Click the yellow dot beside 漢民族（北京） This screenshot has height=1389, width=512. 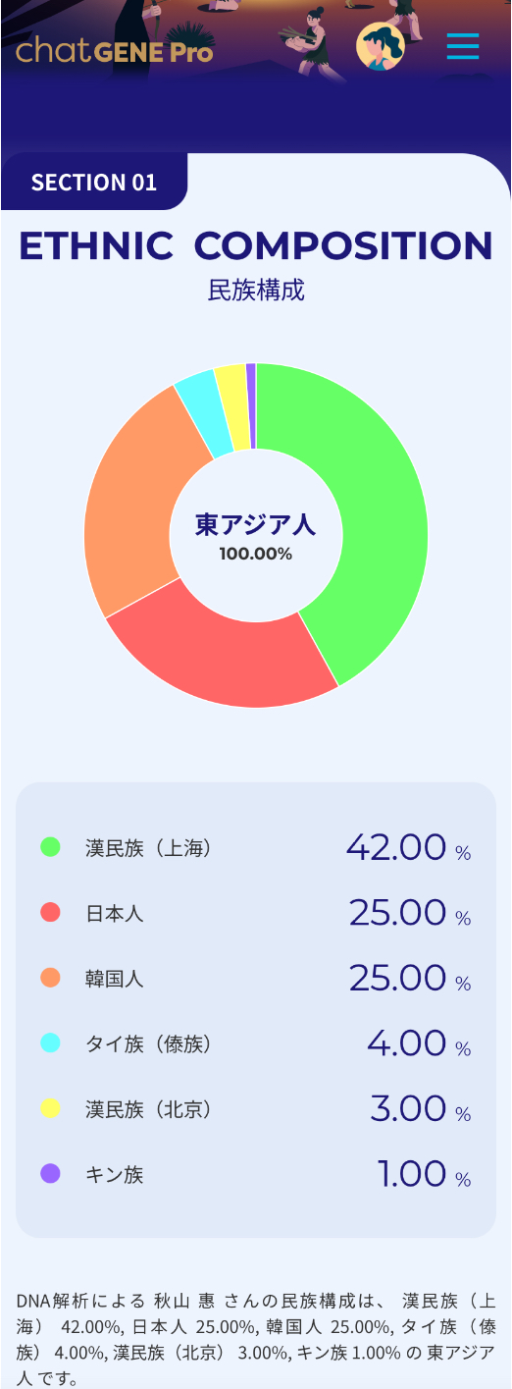pos(50,1108)
